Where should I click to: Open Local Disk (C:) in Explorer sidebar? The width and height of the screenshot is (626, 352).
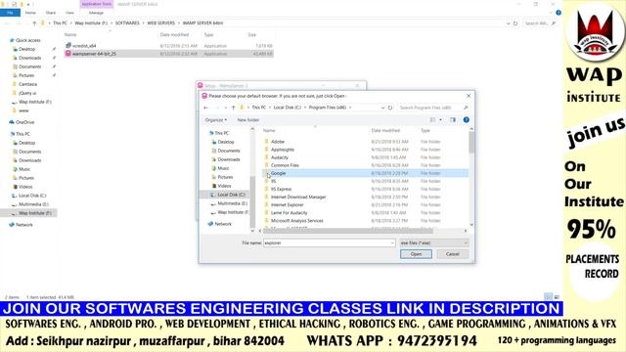pyautogui.click(x=32, y=196)
